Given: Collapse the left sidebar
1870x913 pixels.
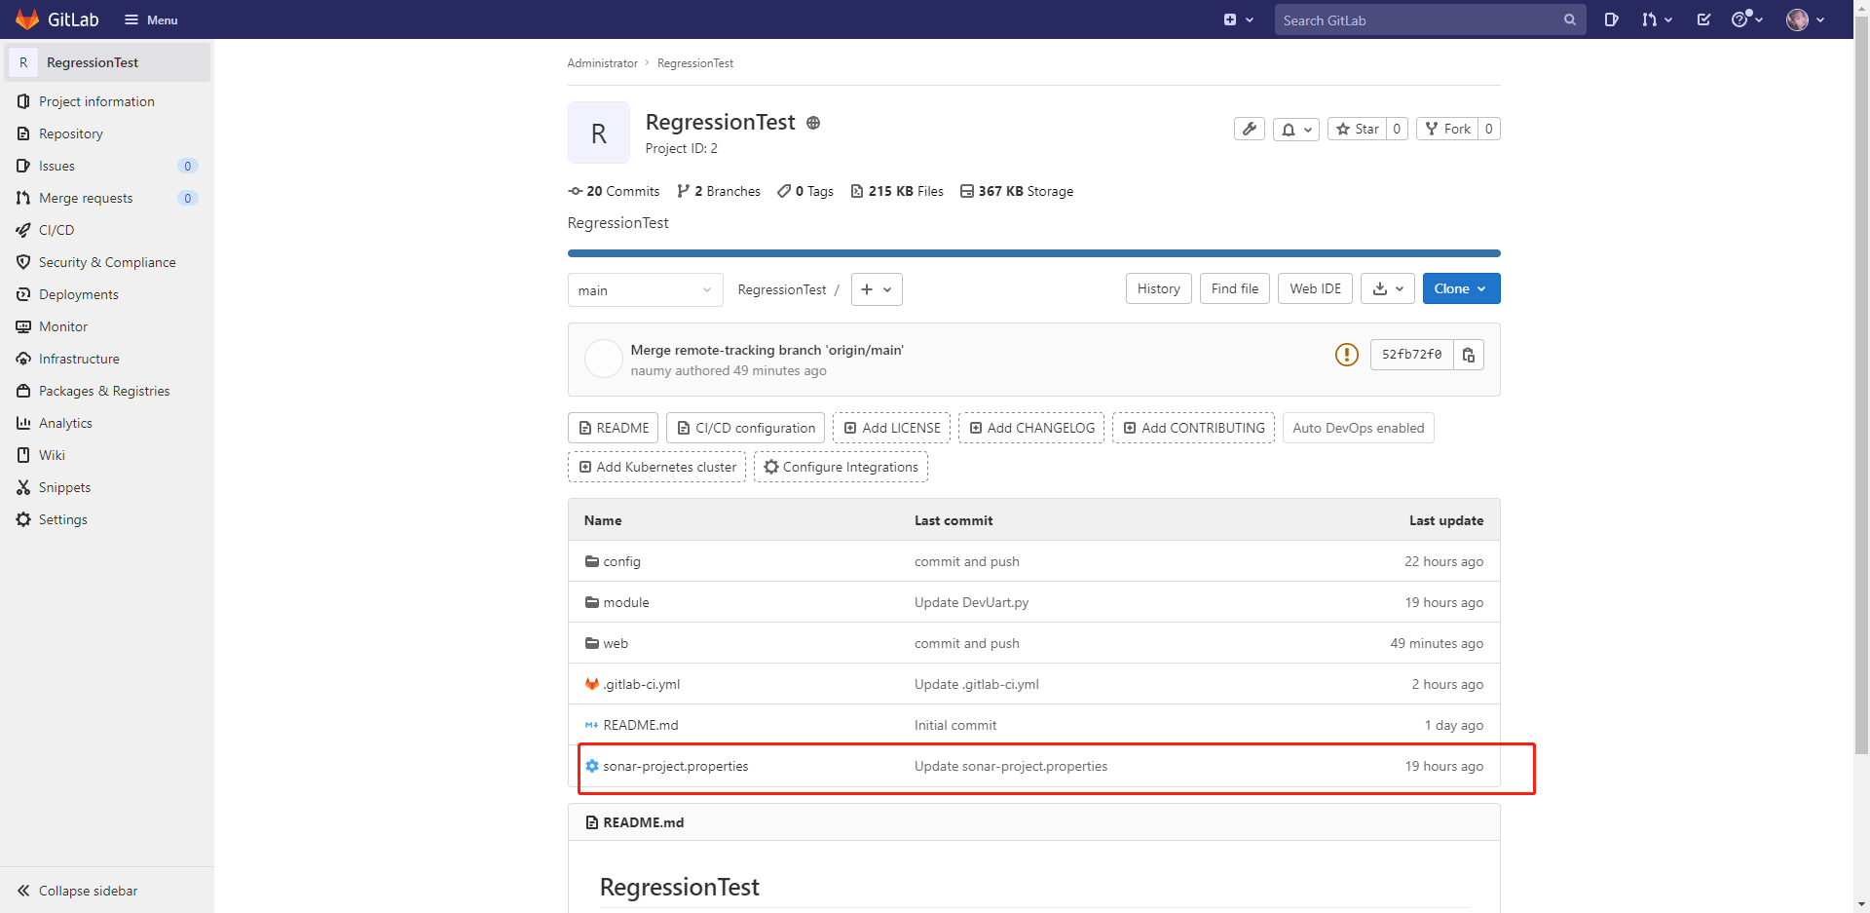Looking at the screenshot, I should point(78,891).
